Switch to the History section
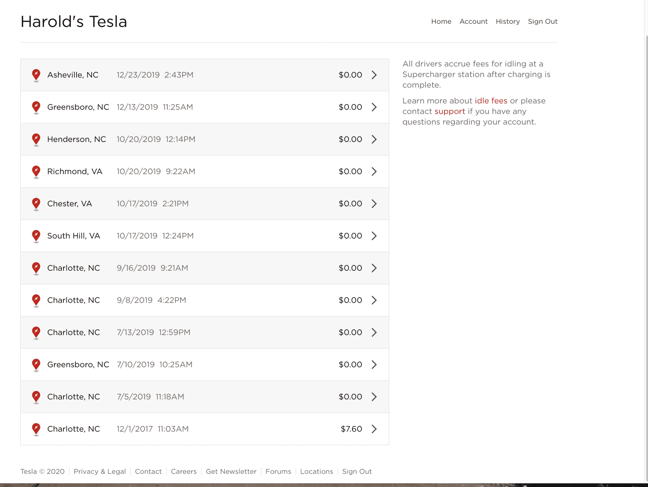This screenshot has height=487, width=648. click(507, 21)
